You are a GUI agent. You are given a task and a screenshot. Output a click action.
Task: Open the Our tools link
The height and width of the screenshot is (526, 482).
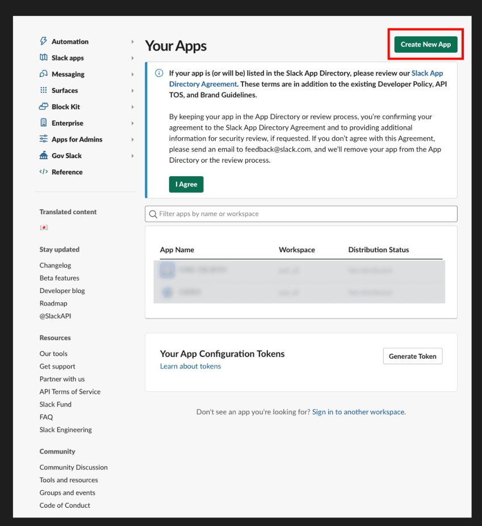click(53, 354)
